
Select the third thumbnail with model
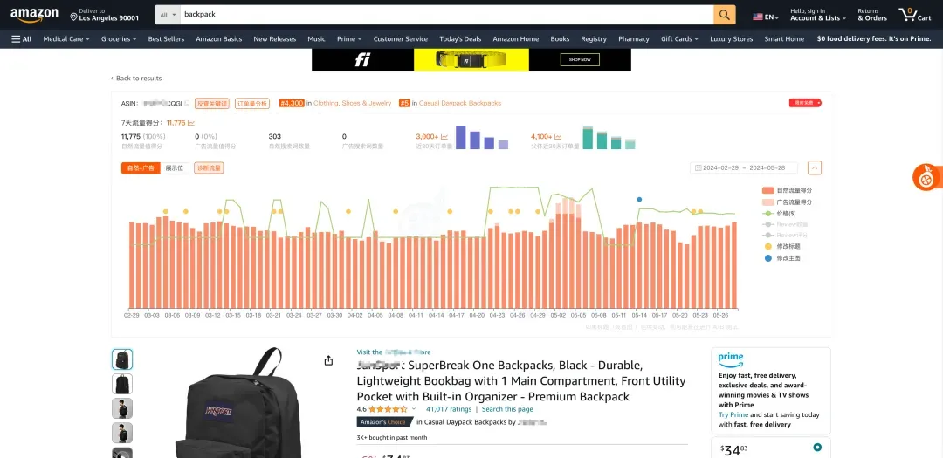pos(122,409)
